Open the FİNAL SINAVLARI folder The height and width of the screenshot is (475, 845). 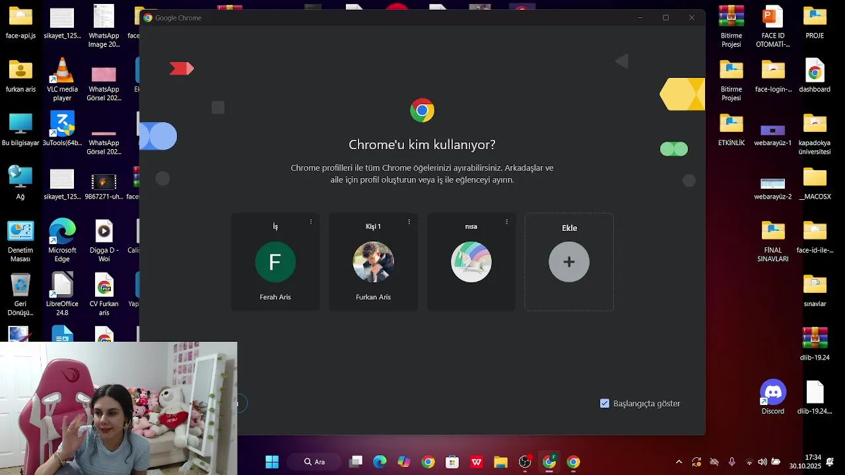pos(773,241)
